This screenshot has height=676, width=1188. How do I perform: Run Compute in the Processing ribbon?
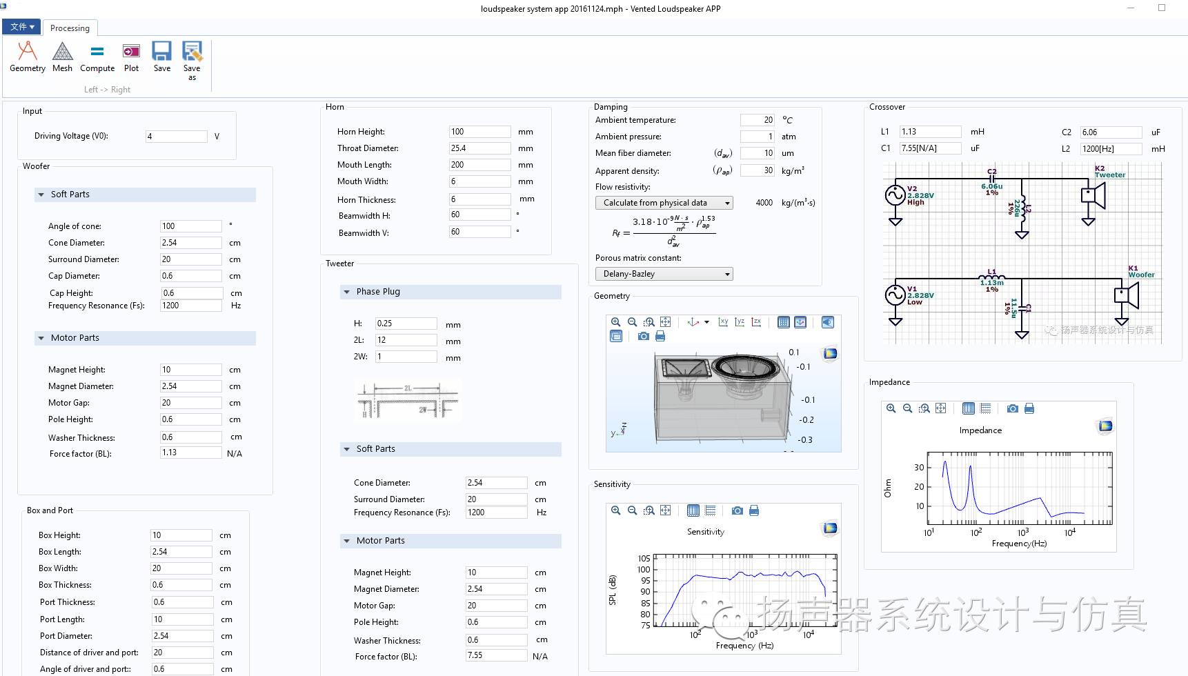[x=97, y=56]
